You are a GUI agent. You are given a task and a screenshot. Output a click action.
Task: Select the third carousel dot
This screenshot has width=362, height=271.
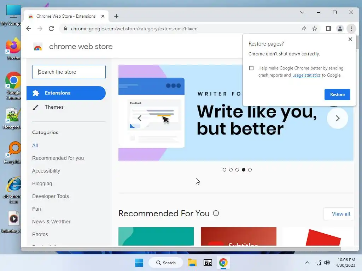[x=237, y=170]
